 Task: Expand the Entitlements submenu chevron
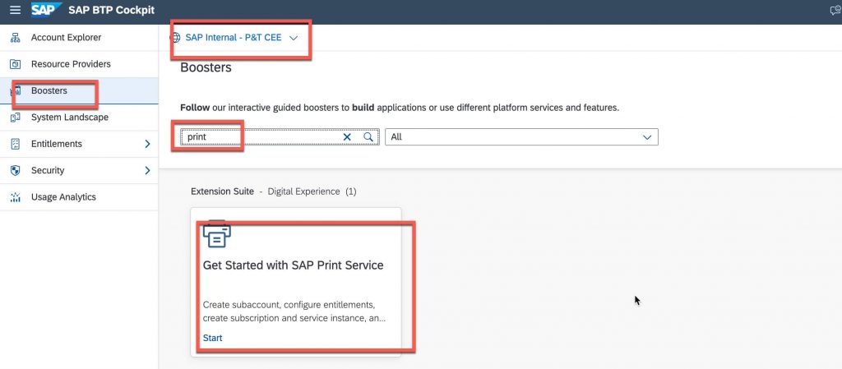[148, 144]
